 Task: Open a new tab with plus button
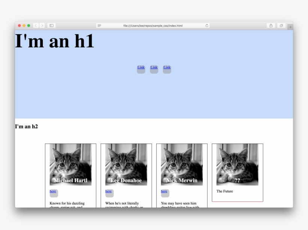tap(290, 27)
